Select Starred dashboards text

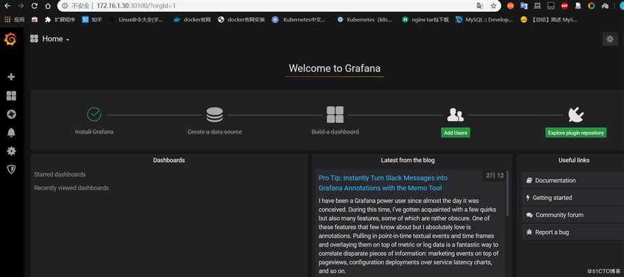point(59,174)
